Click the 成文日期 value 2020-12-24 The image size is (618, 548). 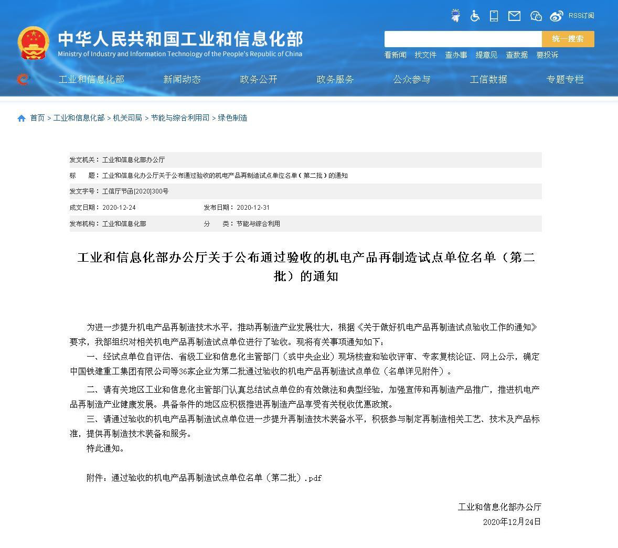(119, 208)
